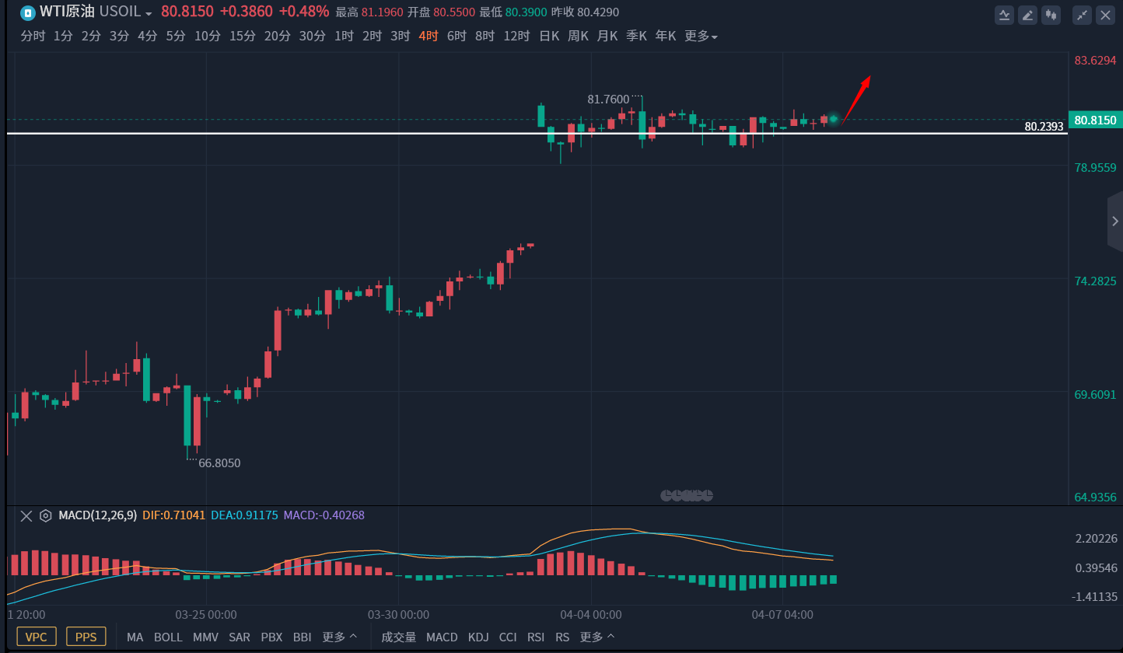Switch to 分时 timeframe

coord(33,36)
